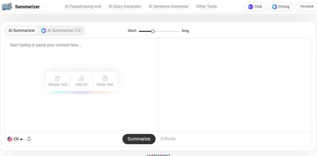The height and width of the screenshot is (156, 317).
Task: Click the Paste Text clipboard icon
Action: 105,78
